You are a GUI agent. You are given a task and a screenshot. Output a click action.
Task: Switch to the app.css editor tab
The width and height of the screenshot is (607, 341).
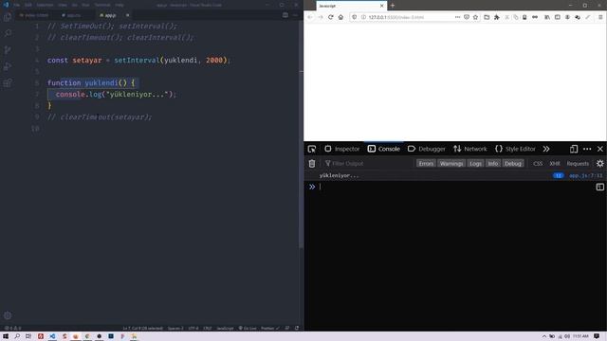71,15
